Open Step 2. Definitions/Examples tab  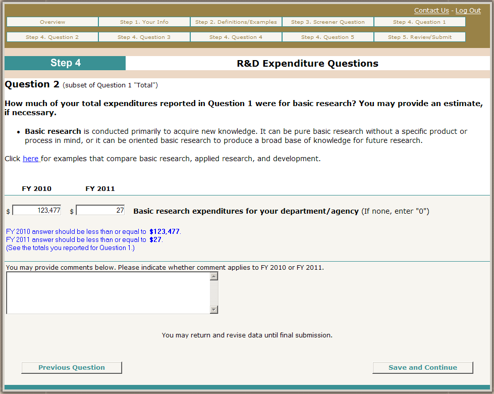236,22
